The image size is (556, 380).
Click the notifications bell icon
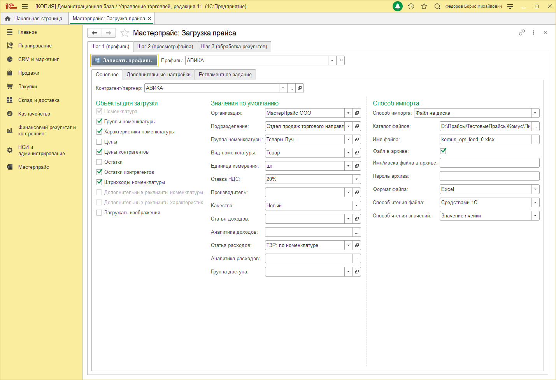[x=398, y=6]
